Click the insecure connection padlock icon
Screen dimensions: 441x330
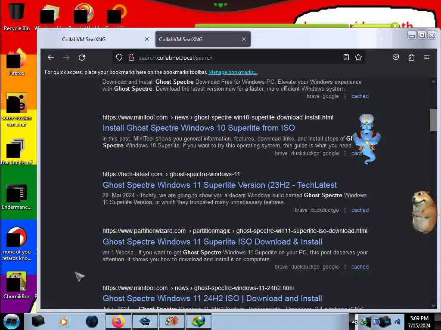coord(131,58)
